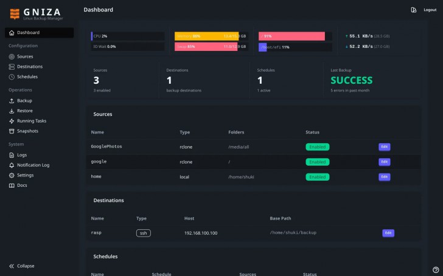Collapse the sidebar using Collapse label

26,266
